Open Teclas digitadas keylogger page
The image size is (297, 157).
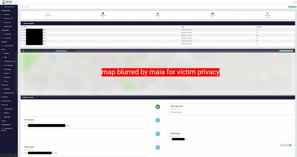pyautogui.click(x=9, y=65)
